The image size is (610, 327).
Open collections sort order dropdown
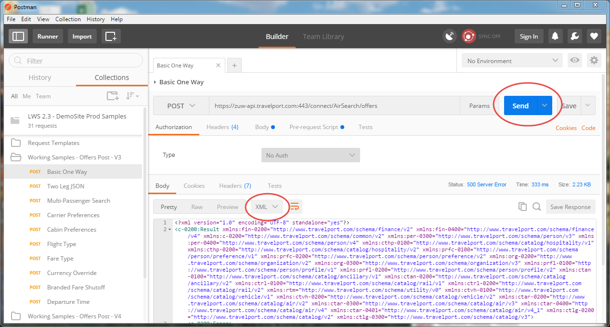coord(132,96)
